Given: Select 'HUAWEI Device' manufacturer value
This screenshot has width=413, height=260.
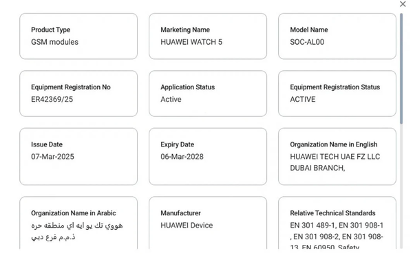Looking at the screenshot, I should click(187, 225).
